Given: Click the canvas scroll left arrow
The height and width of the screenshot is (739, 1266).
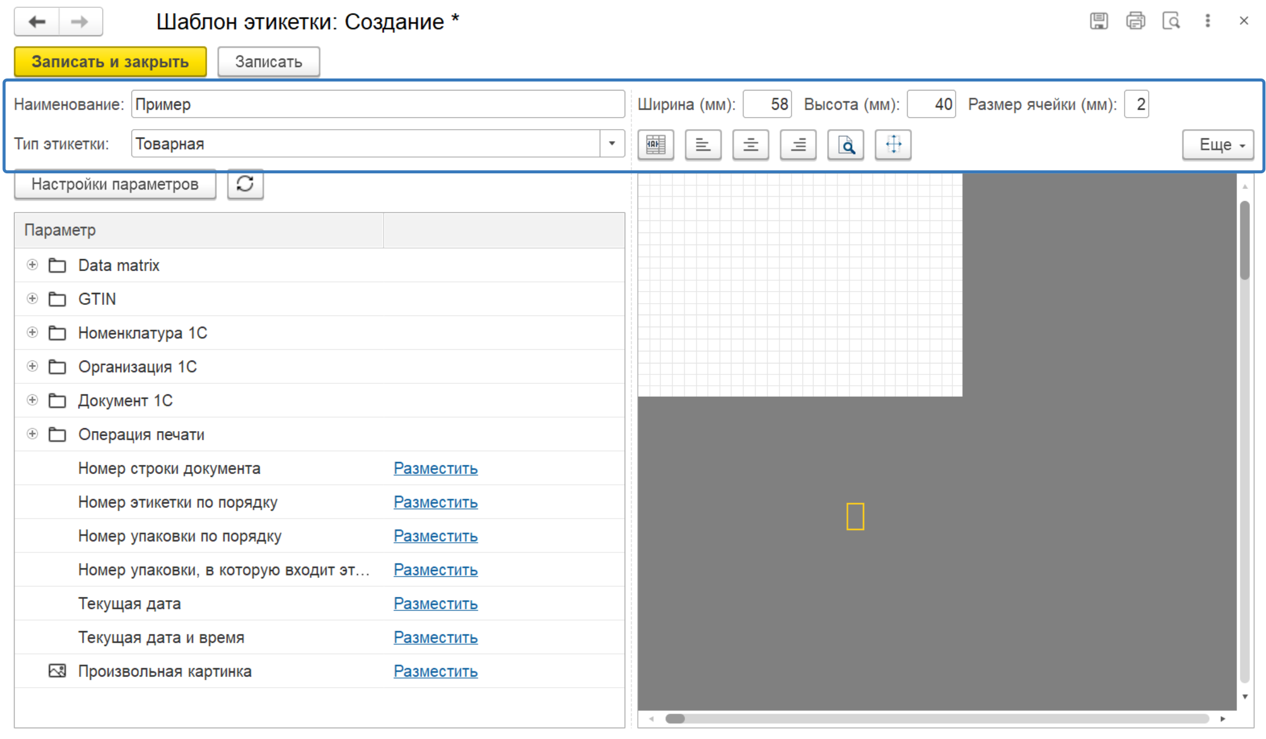Looking at the screenshot, I should (651, 718).
